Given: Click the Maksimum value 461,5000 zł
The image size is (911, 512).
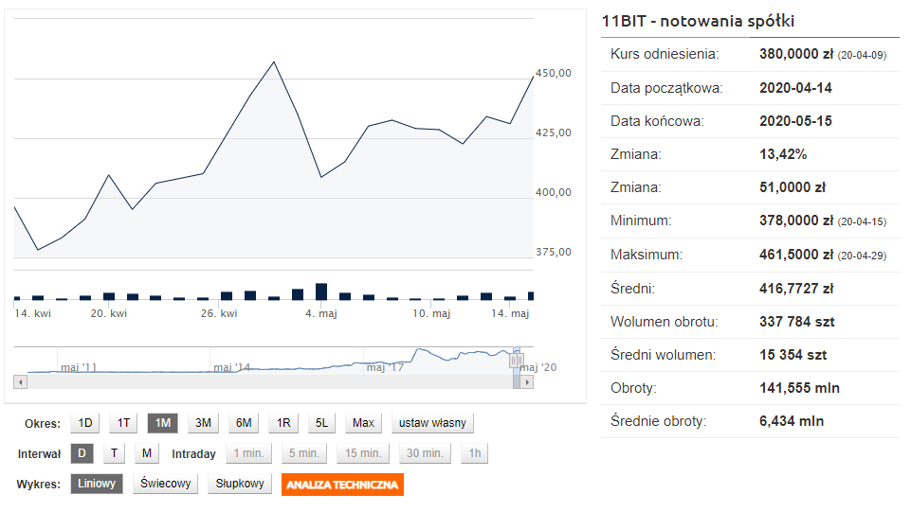Looking at the screenshot, I should [x=796, y=255].
